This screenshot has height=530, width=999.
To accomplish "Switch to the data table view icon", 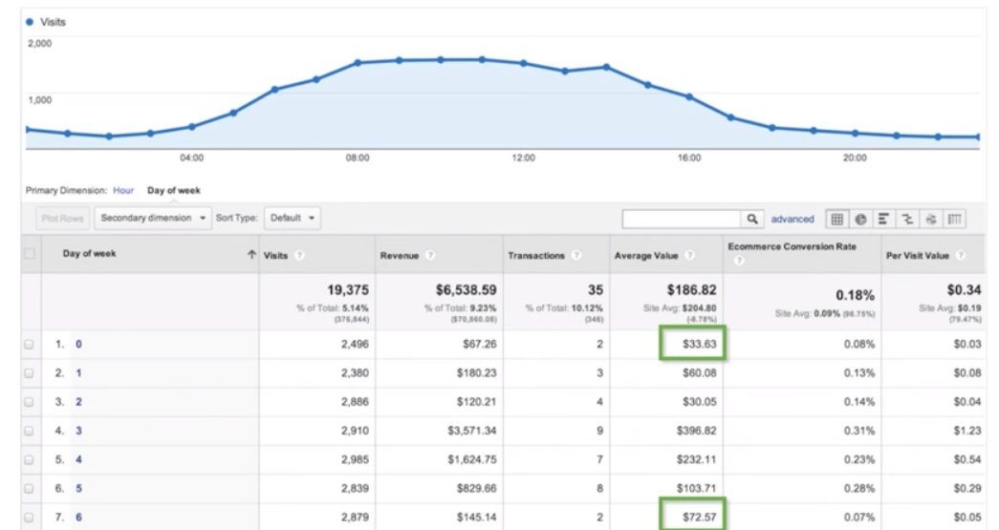I will [837, 219].
